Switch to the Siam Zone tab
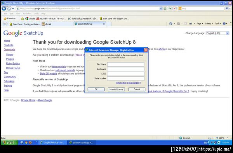 (25, 24)
